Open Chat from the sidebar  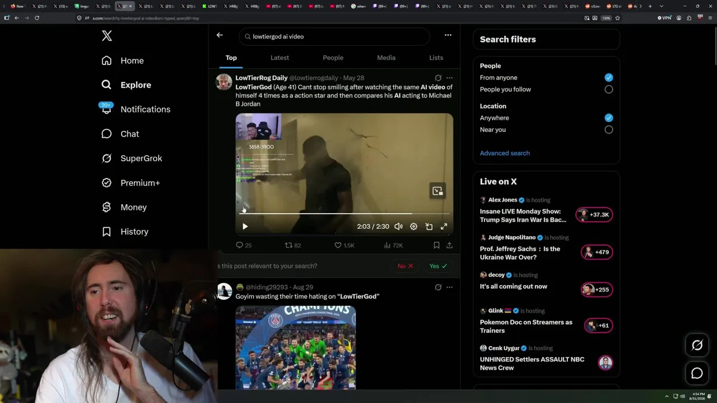coord(120,134)
